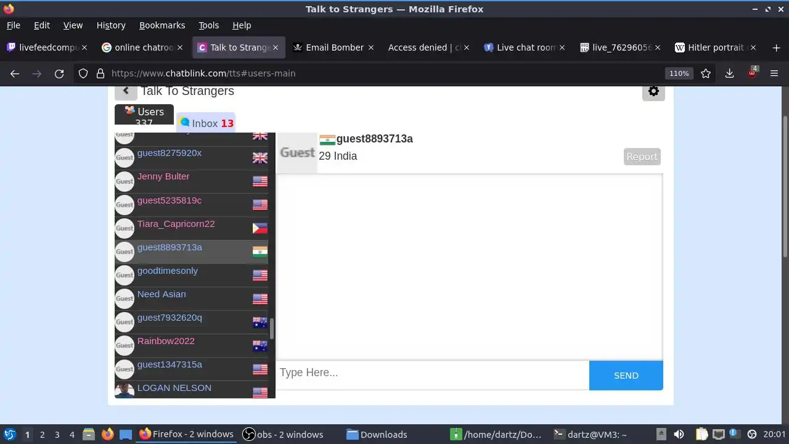Open the network tray icon
The height and width of the screenshot is (444, 789).
click(718, 434)
